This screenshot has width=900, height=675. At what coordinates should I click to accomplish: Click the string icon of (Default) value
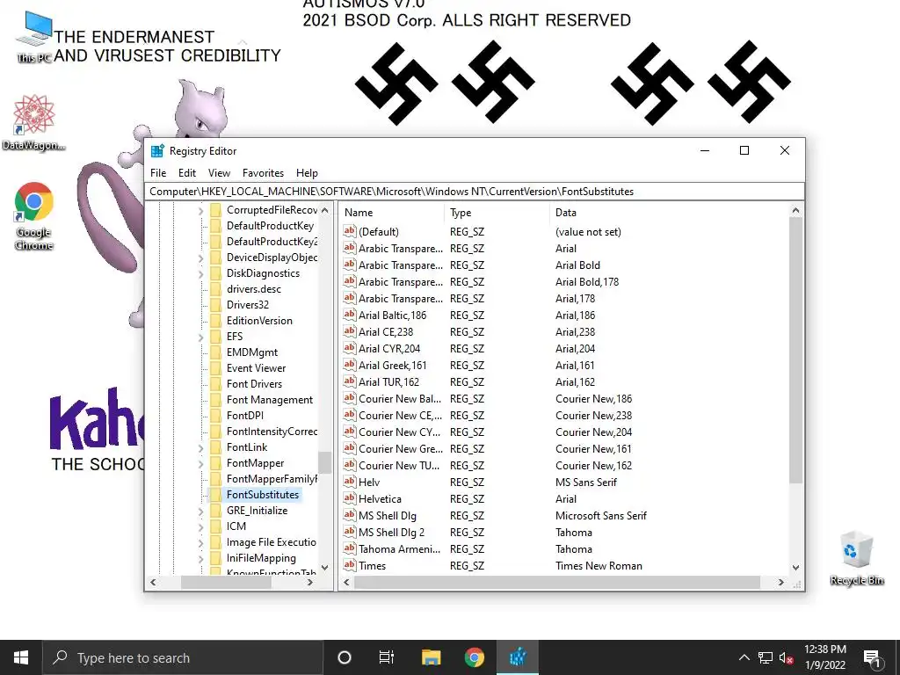350,231
